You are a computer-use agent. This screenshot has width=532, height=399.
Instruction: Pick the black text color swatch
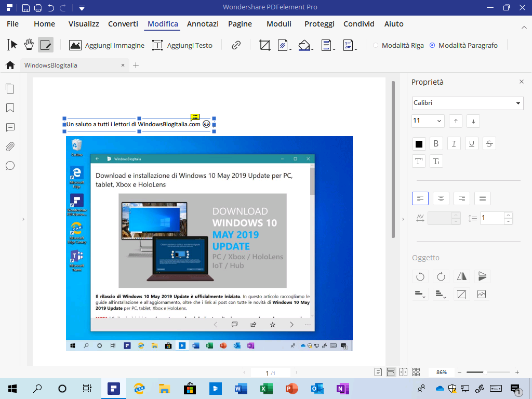[x=419, y=144]
